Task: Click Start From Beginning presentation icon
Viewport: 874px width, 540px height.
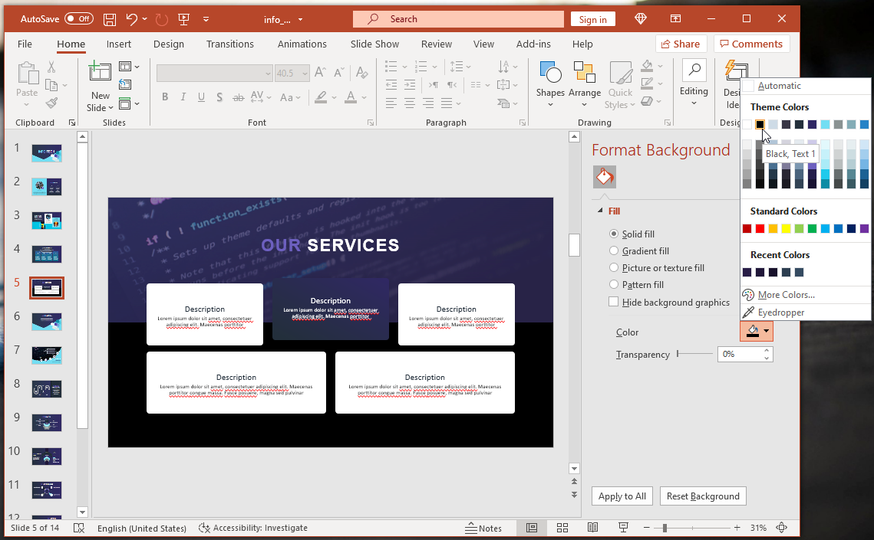Action: tap(184, 19)
